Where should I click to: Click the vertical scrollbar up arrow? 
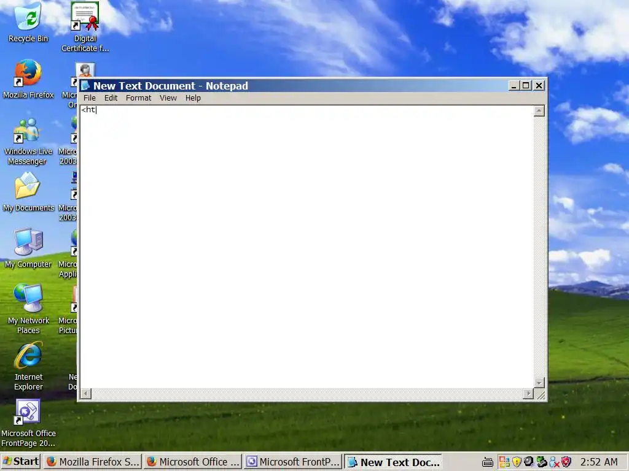coord(539,111)
